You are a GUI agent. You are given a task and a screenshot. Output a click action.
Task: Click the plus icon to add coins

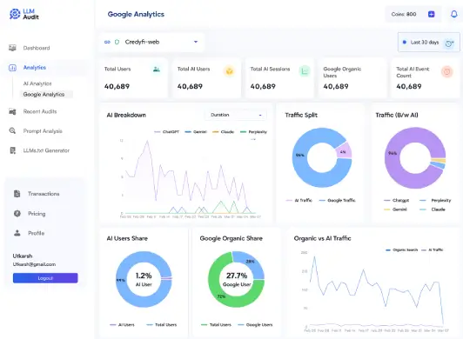pyautogui.click(x=431, y=14)
